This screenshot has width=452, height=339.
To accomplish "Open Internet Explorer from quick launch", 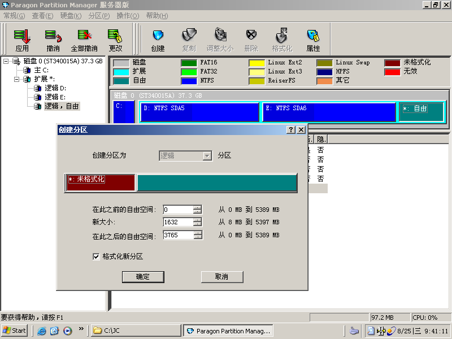I will click(41, 331).
